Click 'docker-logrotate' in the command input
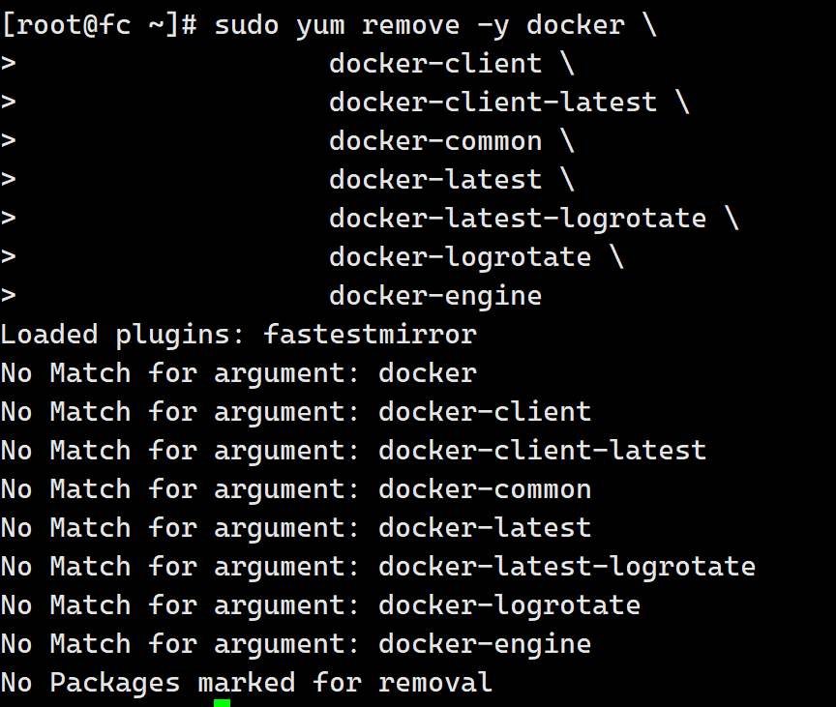 coord(461,258)
